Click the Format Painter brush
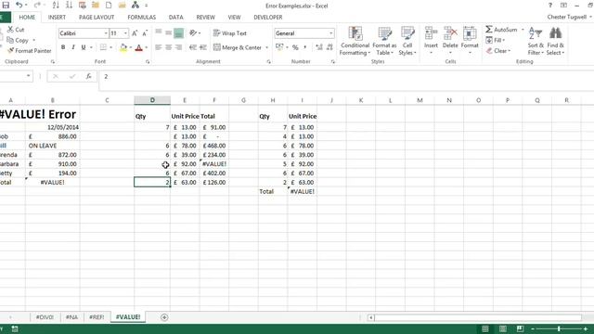The image size is (594, 334). (10, 51)
